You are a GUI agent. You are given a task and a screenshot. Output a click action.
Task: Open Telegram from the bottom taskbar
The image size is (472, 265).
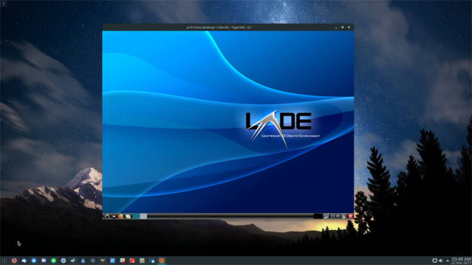click(34, 260)
